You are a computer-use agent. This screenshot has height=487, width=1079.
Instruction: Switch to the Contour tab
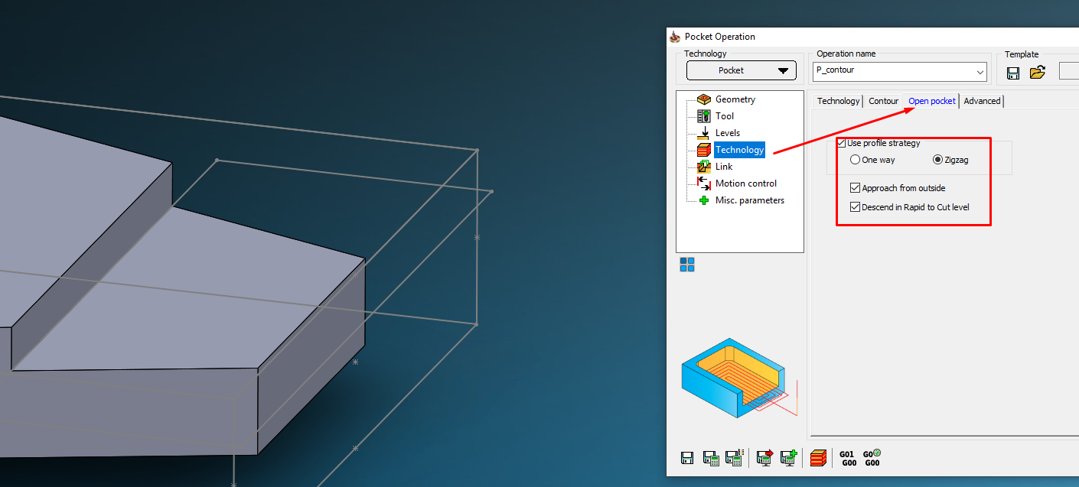coord(883,101)
